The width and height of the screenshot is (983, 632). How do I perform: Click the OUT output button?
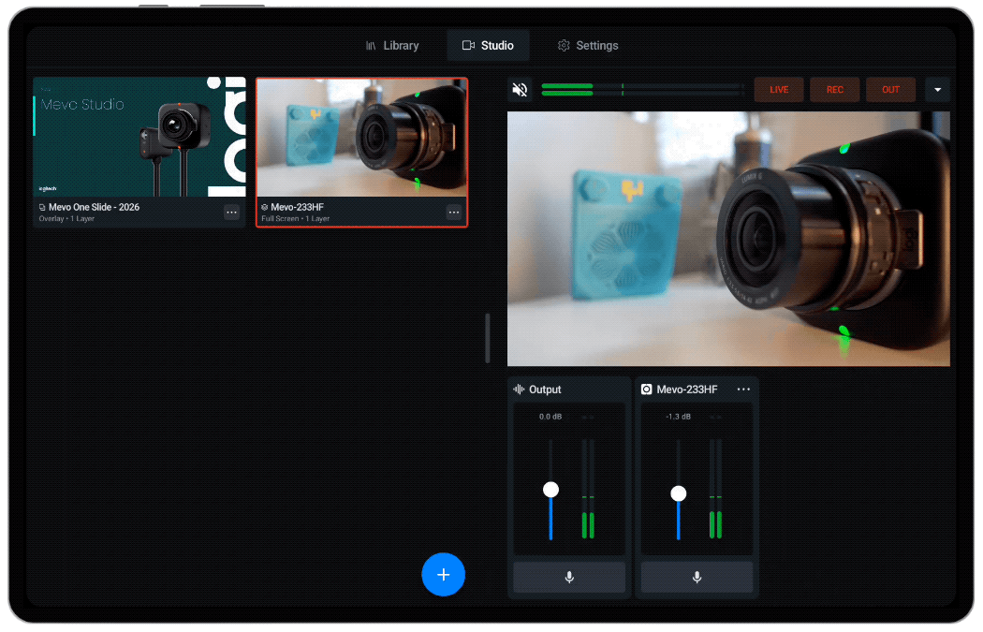(890, 89)
